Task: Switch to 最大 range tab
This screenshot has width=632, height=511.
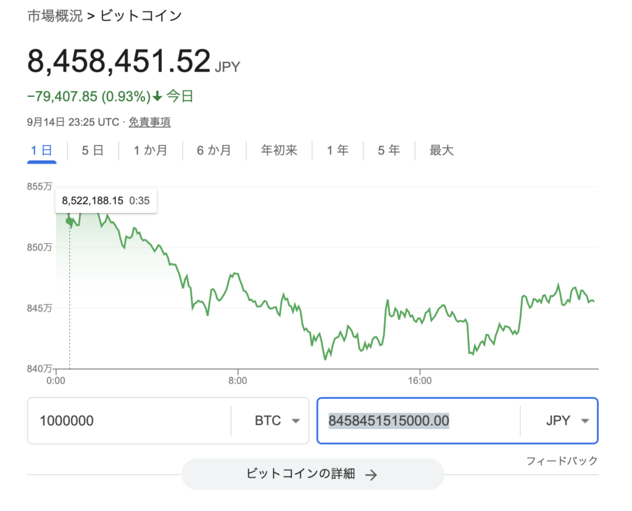Action: [x=441, y=151]
